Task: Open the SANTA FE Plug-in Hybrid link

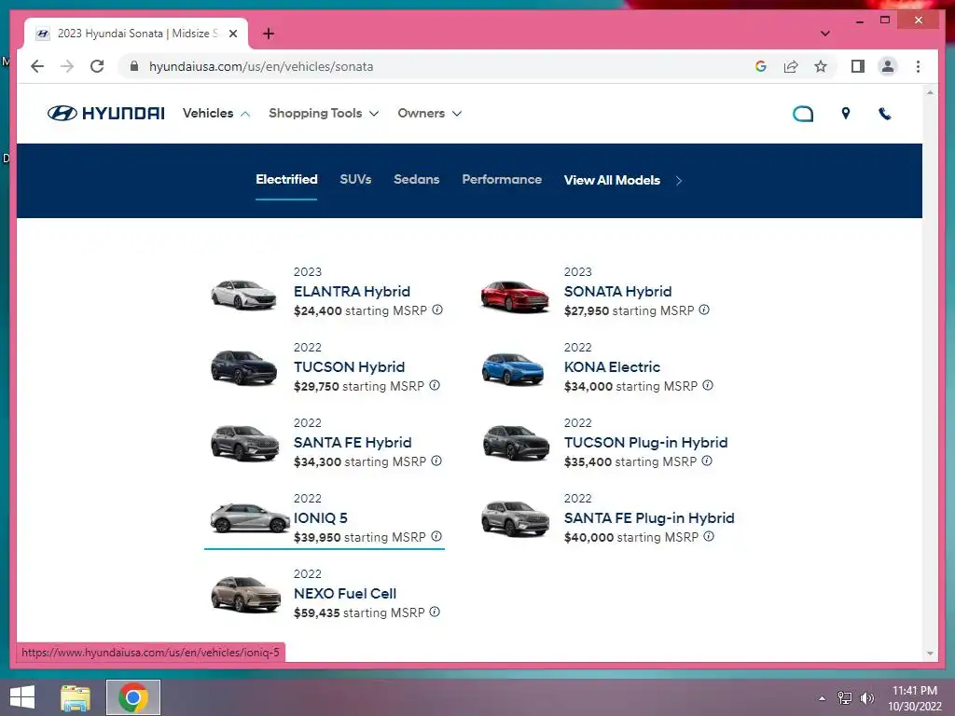Action: point(649,518)
